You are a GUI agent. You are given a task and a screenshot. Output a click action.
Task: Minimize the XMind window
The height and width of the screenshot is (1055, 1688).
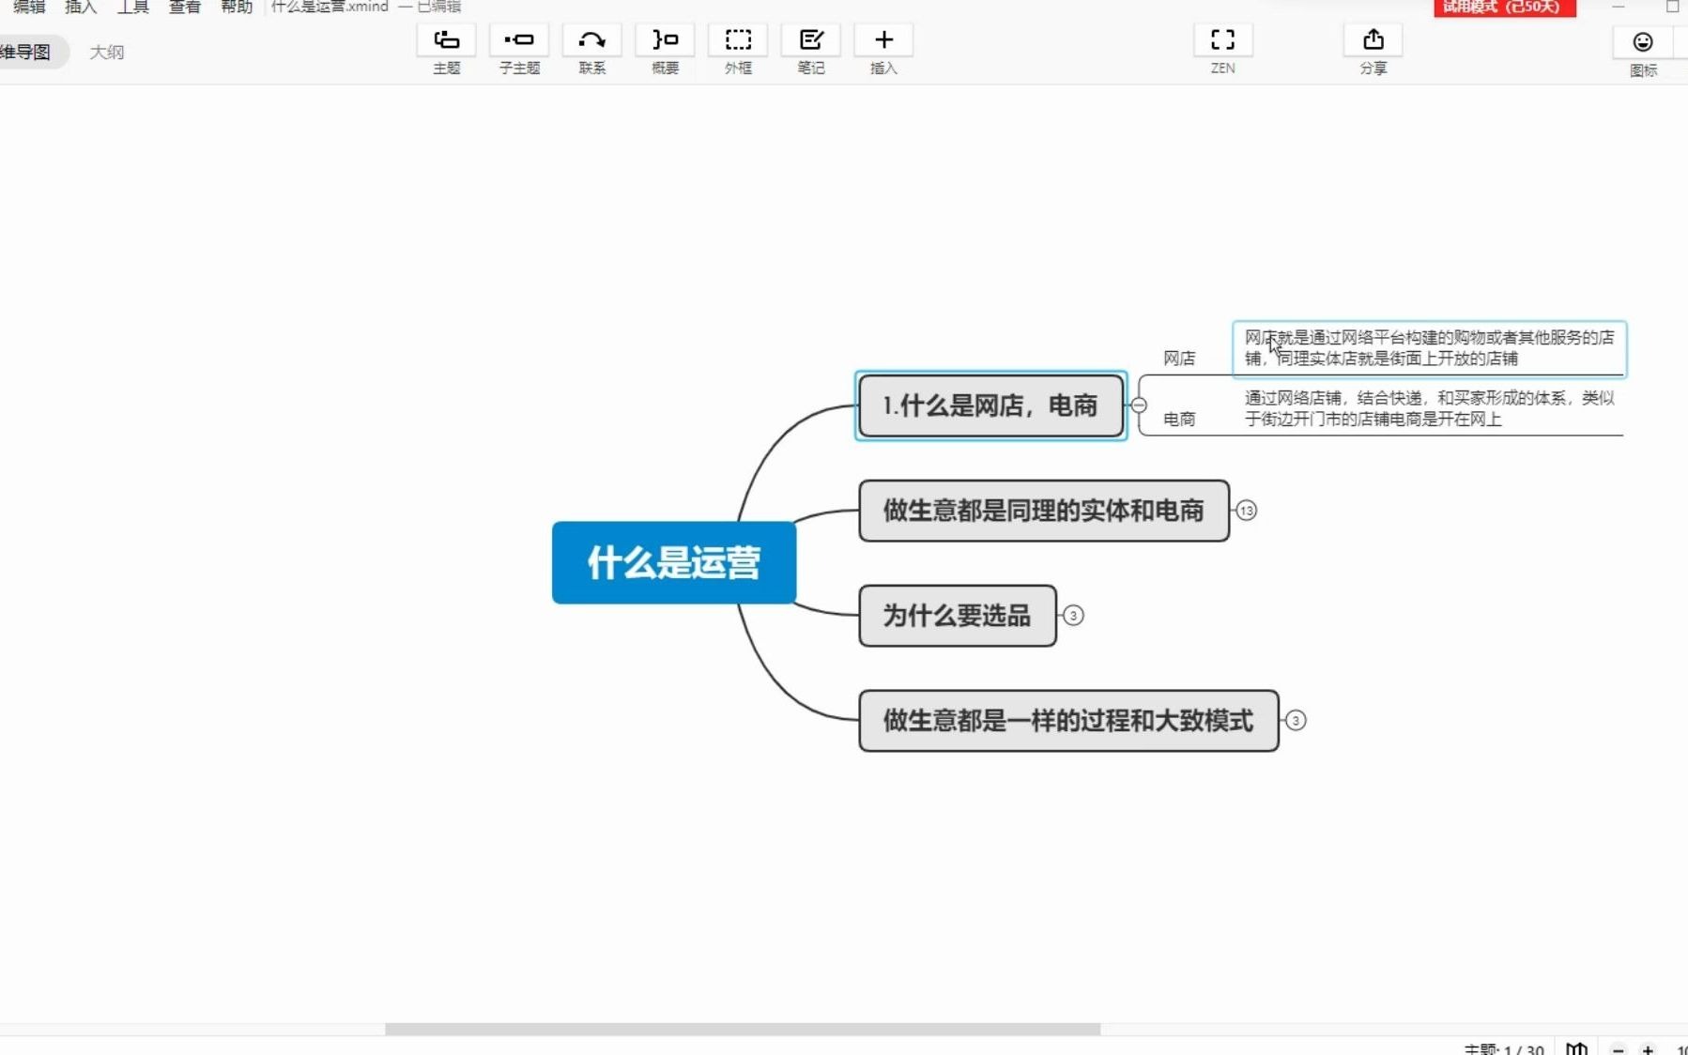(x=1618, y=7)
